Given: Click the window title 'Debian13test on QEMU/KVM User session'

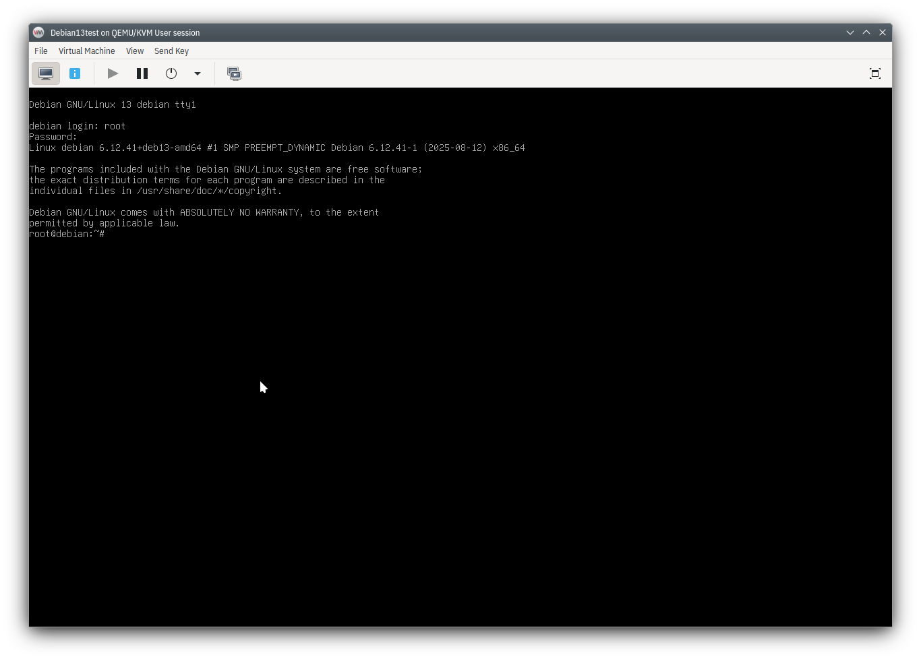Looking at the screenshot, I should coord(125,32).
